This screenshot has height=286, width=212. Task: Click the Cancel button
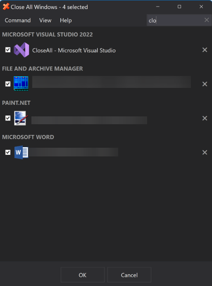click(x=129, y=275)
